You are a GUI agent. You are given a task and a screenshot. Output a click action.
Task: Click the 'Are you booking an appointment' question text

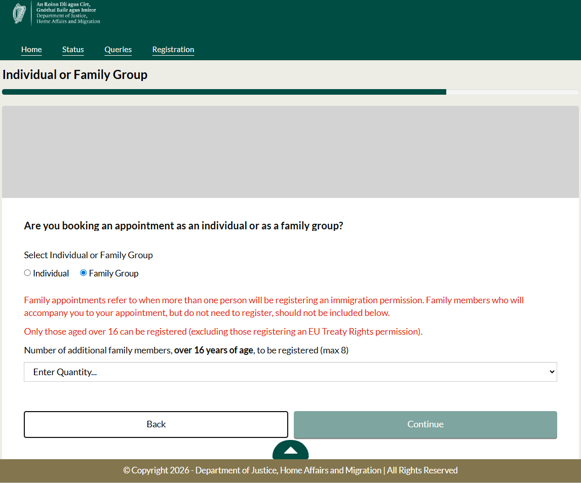(x=184, y=226)
